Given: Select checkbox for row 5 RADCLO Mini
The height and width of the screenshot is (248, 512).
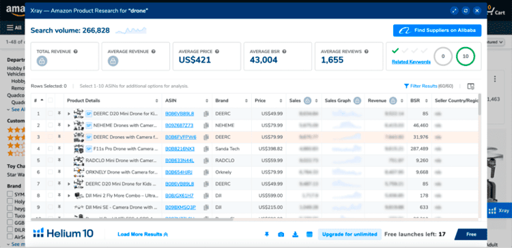Looking at the screenshot, I should [51, 160].
